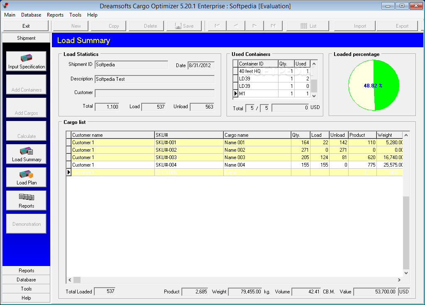Click the Weight column header

390,135
